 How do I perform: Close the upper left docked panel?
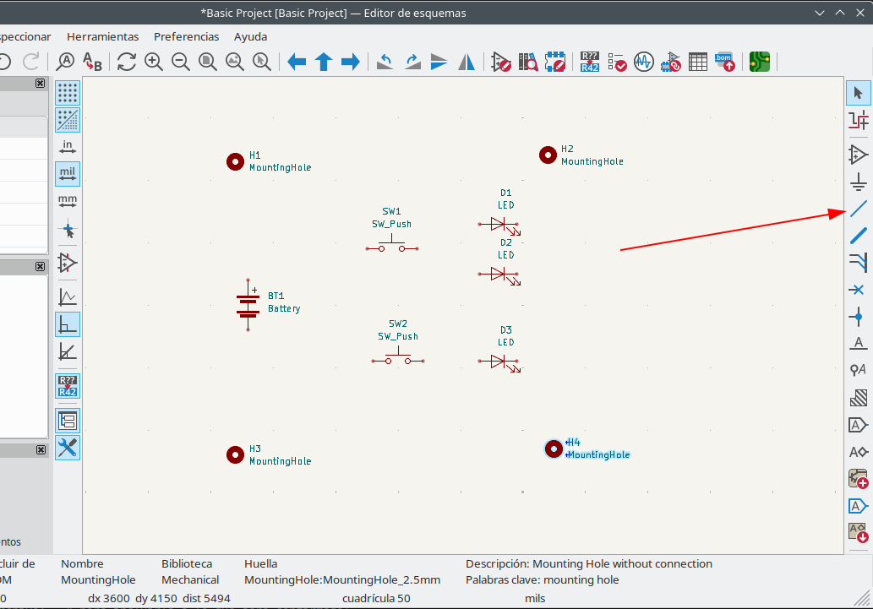pyautogui.click(x=40, y=84)
